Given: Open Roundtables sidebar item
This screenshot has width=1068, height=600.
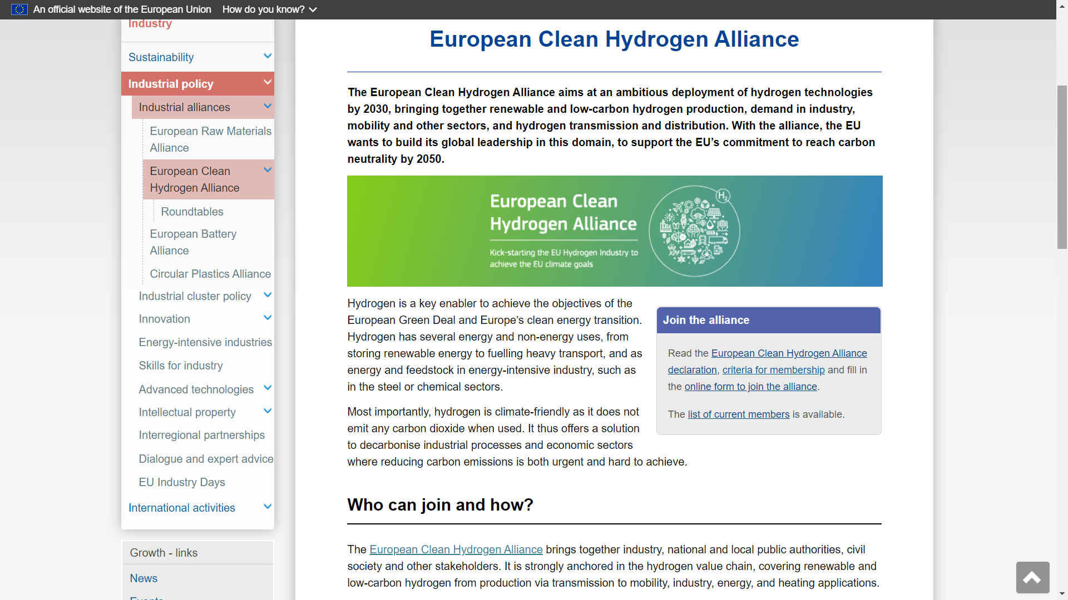Looking at the screenshot, I should (x=192, y=212).
